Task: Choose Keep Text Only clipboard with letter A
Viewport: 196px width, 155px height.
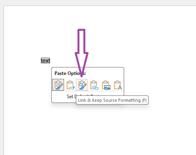Action: point(117,85)
